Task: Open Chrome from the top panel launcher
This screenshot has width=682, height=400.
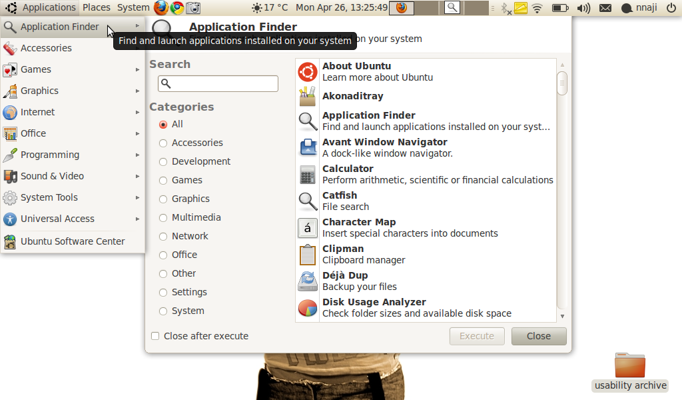Action: pyautogui.click(x=177, y=8)
